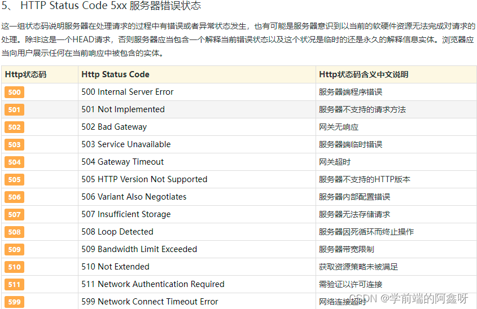Select the '需验证以许可连接' description cell
The width and height of the screenshot is (477, 309).
coord(396,284)
